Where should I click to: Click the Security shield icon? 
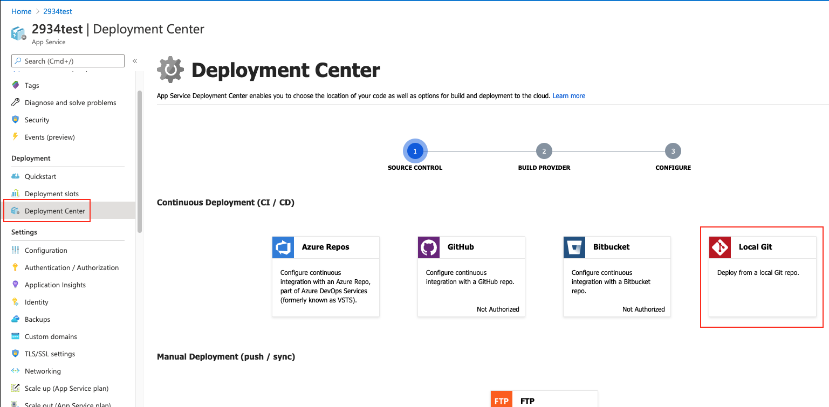[15, 120]
